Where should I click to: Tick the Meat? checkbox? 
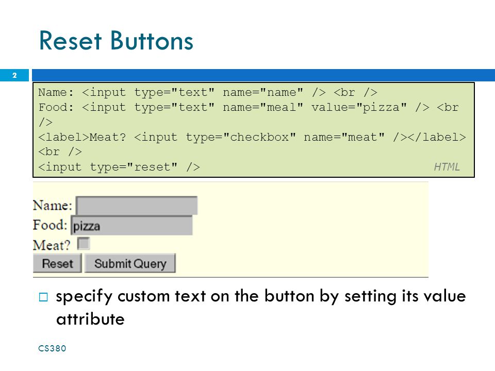coord(84,244)
